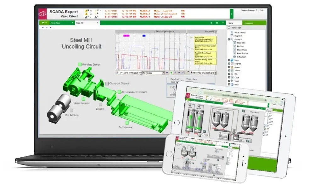
Task: Toggle the Welder checkbox
Action: pos(100,104)
